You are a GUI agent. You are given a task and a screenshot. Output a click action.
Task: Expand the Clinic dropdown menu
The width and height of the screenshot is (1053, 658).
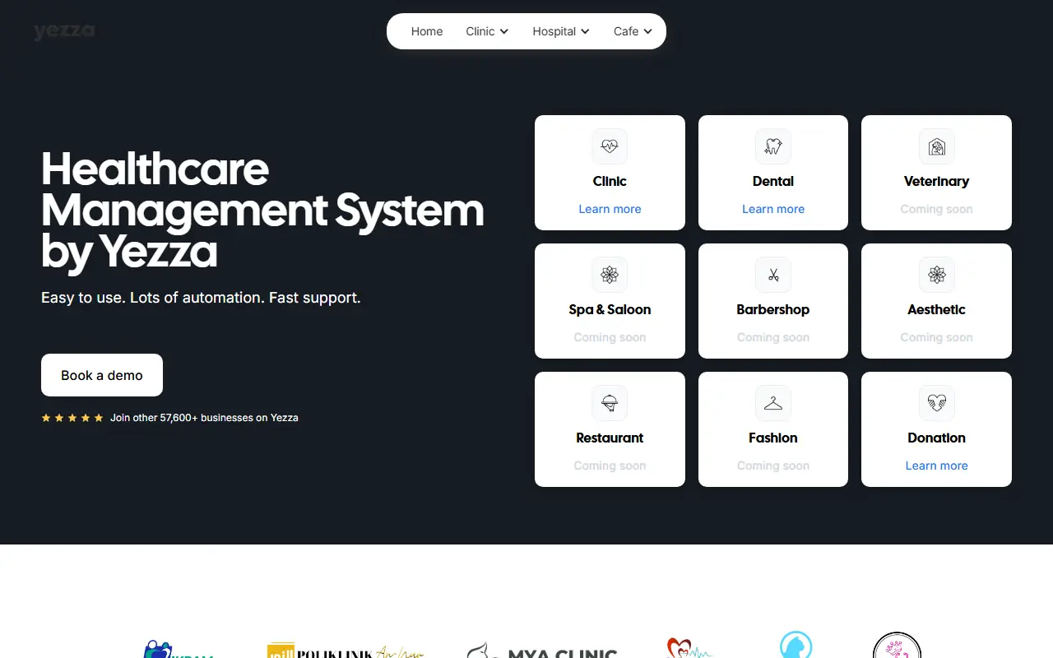coord(487,31)
